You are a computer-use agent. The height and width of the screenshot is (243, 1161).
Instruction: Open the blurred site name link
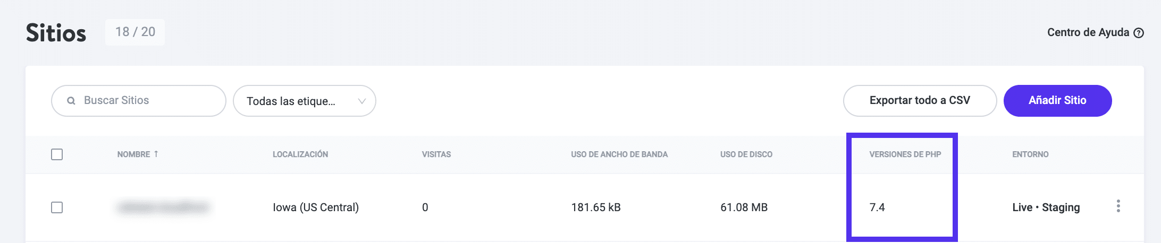click(x=163, y=207)
